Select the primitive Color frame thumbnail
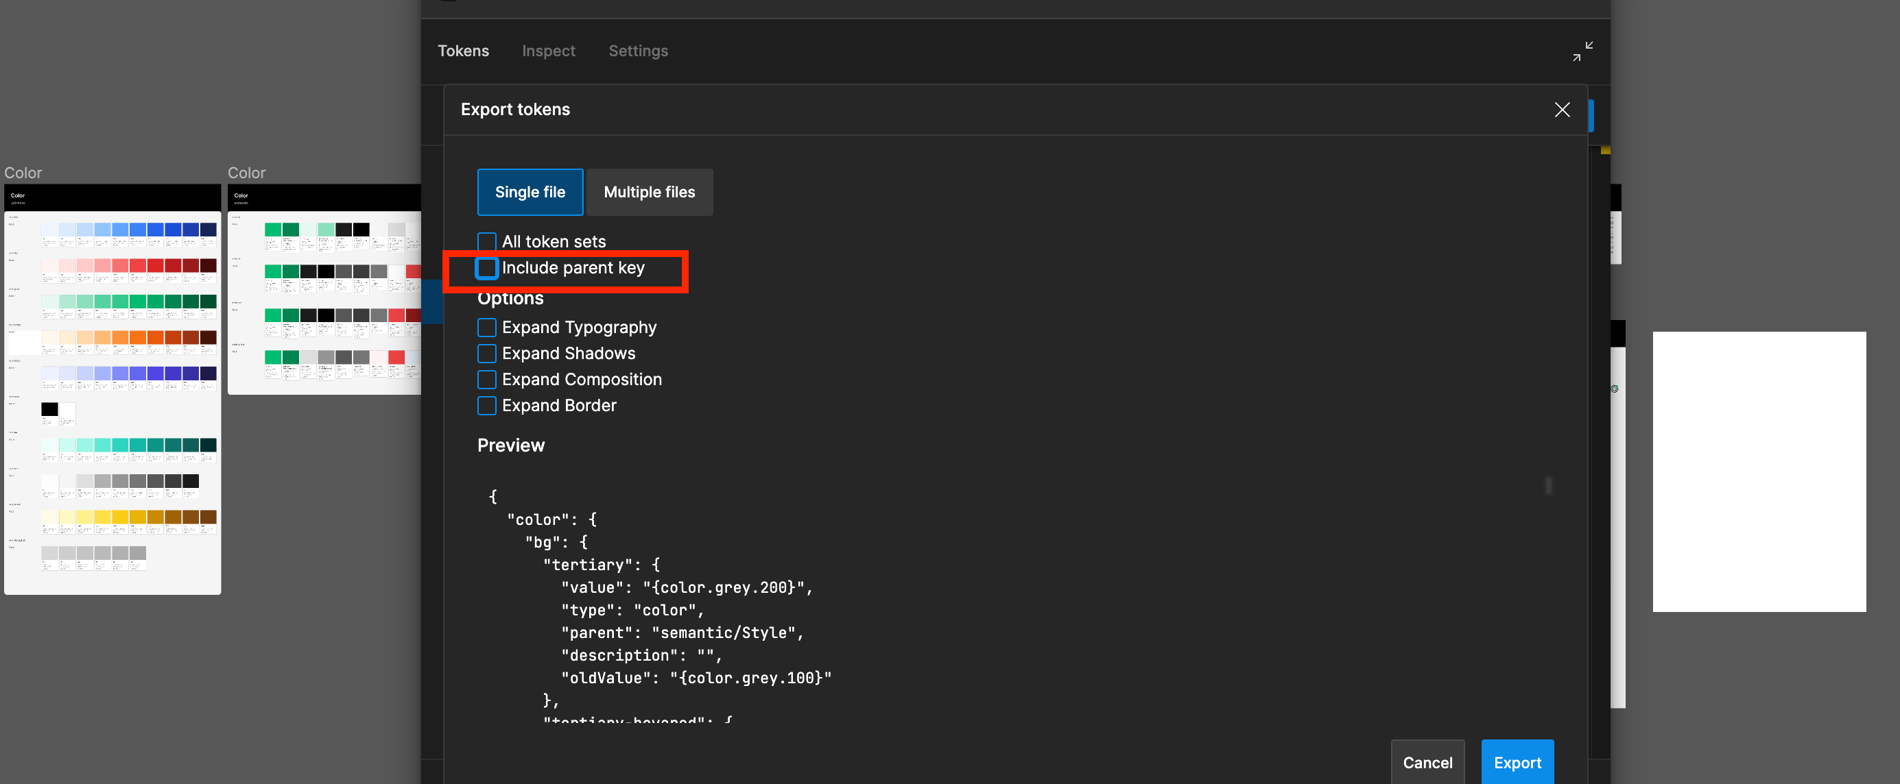This screenshot has width=1900, height=784. coord(112,390)
